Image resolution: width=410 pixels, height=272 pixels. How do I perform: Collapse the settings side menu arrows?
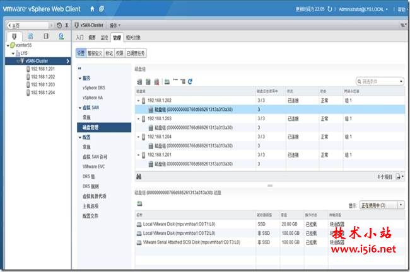[x=79, y=69]
